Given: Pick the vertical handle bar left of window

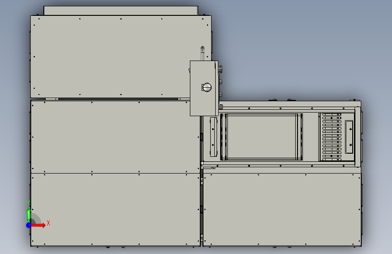Looking at the screenshot, I should point(213,137).
